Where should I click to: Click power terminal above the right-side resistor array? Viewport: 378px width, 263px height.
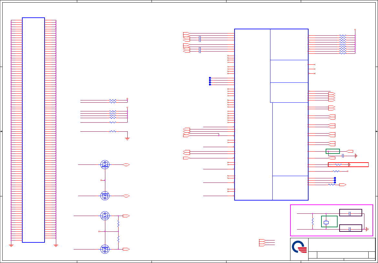point(355,30)
